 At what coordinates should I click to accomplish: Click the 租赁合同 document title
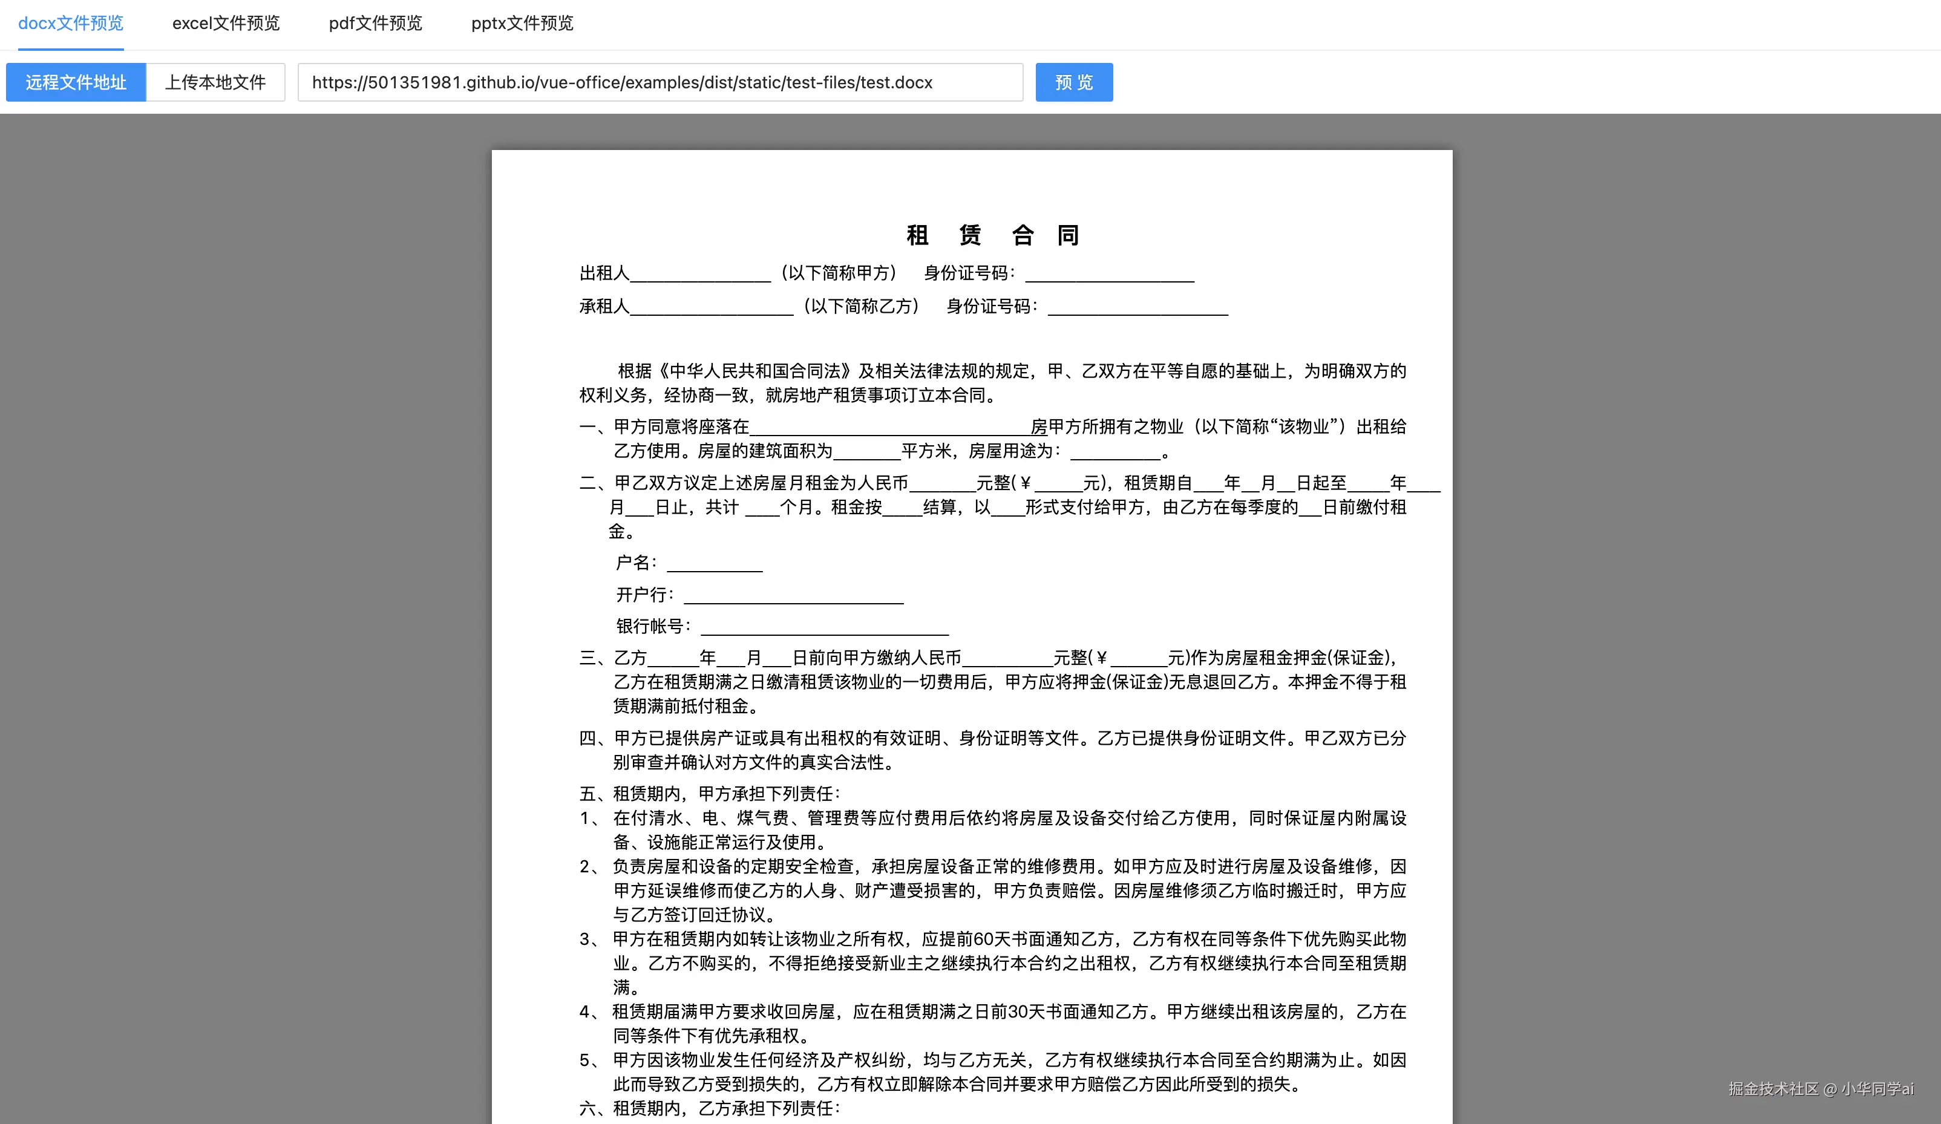point(993,235)
